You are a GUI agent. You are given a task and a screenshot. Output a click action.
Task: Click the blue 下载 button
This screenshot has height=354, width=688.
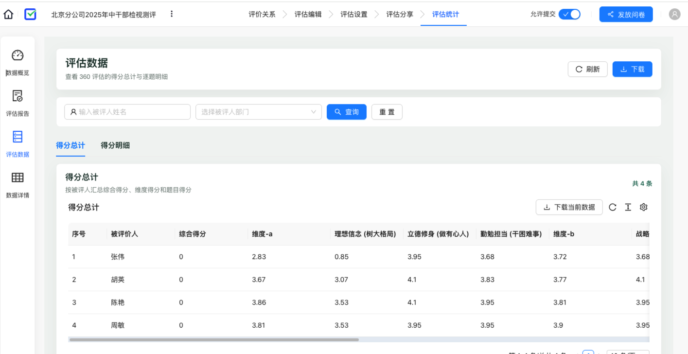coord(632,69)
